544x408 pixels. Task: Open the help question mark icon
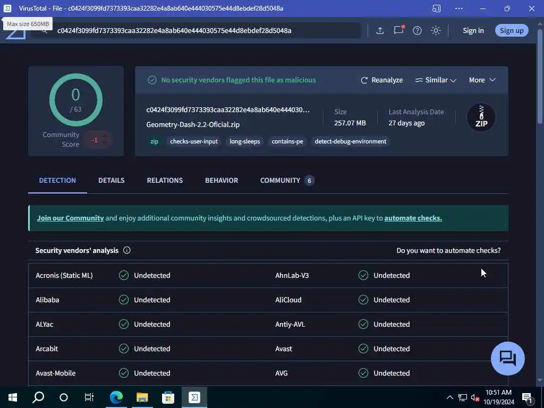click(417, 30)
